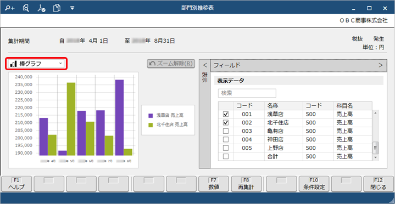Open the print preview magnifier icon
Image resolution: width=395 pixels, height=204 pixels.
pyautogui.click(x=26, y=8)
